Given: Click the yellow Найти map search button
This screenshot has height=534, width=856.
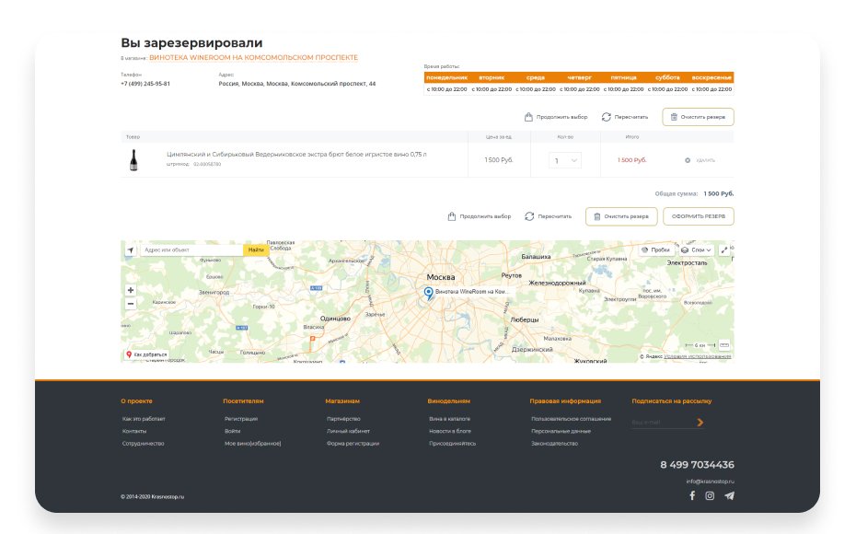Looking at the screenshot, I should click(256, 250).
